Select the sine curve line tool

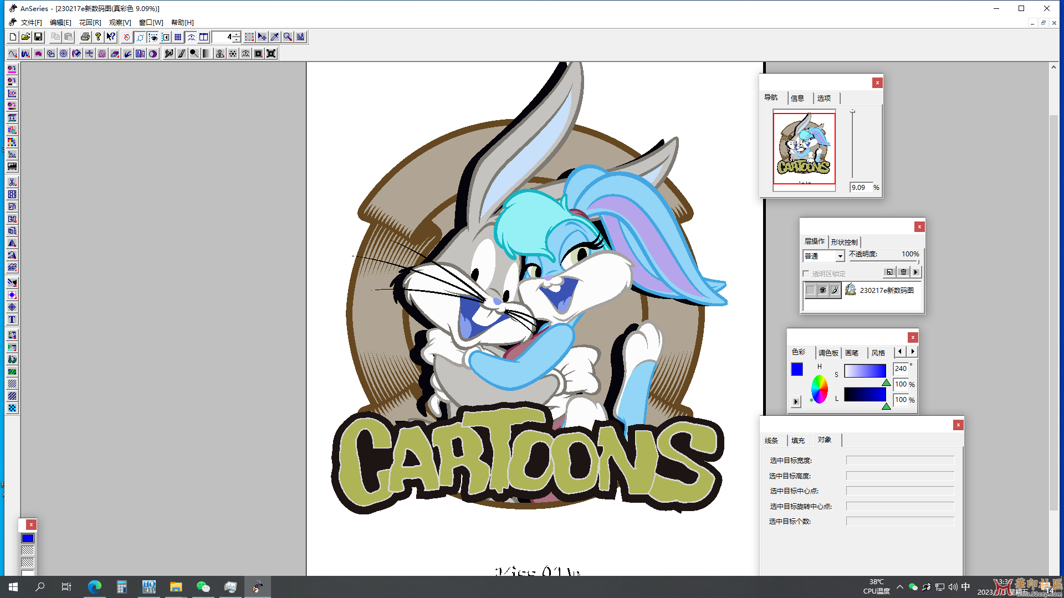pos(13,54)
